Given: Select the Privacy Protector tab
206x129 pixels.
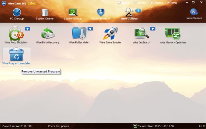Looking at the screenshot, I should 101,14.
